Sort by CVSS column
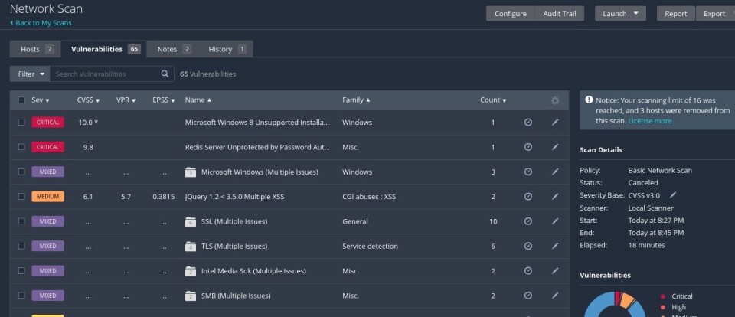The width and height of the screenshot is (735, 317). (88, 100)
